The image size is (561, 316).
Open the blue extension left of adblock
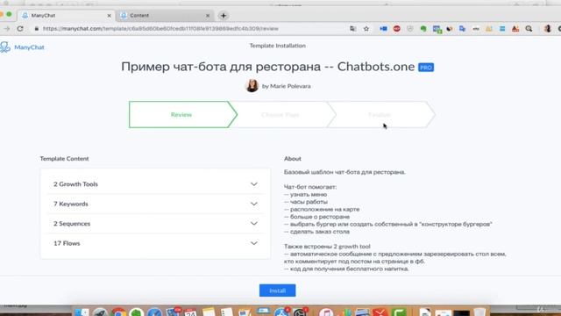tap(383, 29)
